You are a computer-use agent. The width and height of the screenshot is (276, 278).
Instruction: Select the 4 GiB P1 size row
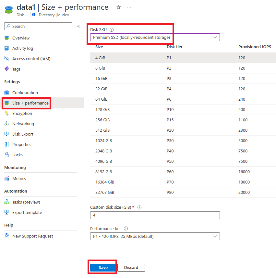[x=183, y=58]
